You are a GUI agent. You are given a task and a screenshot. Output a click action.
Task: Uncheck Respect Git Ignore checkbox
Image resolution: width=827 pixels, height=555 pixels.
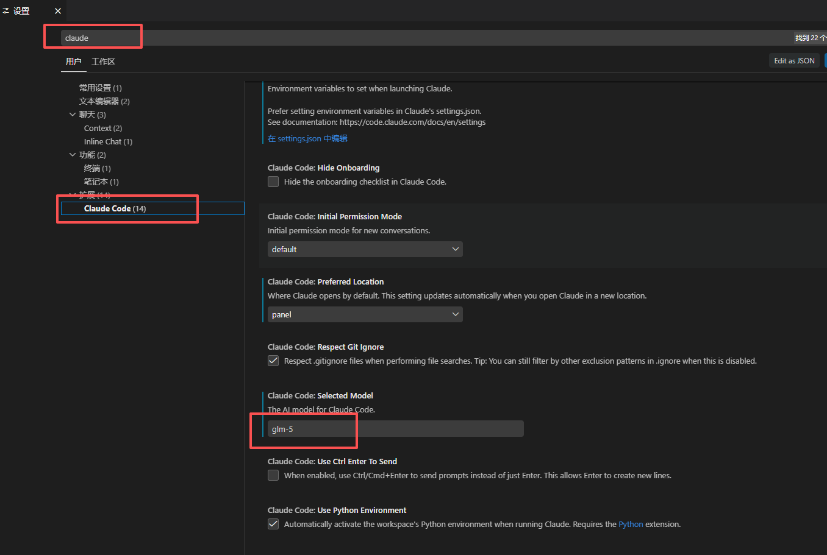point(273,361)
